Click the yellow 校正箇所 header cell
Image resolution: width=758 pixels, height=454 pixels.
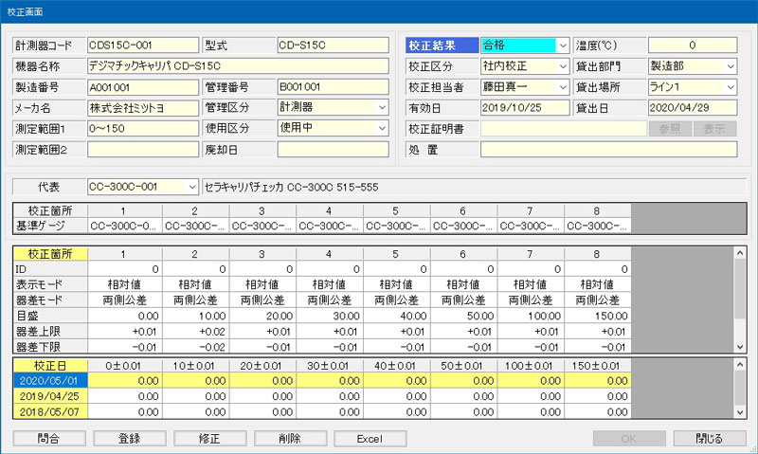tap(50, 254)
